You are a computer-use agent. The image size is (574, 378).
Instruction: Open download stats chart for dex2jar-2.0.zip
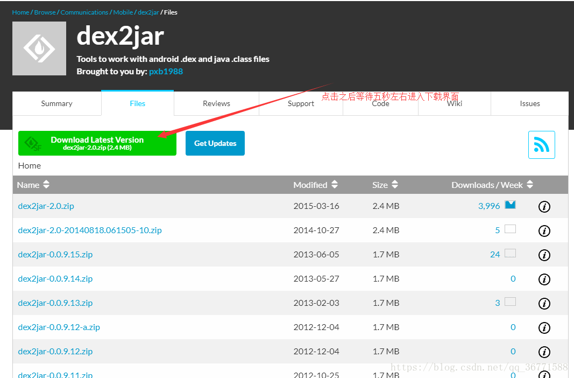511,205
